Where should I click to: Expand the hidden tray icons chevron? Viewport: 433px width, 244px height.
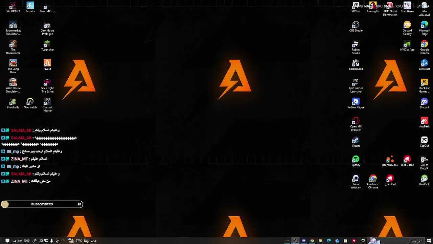tap(62, 241)
